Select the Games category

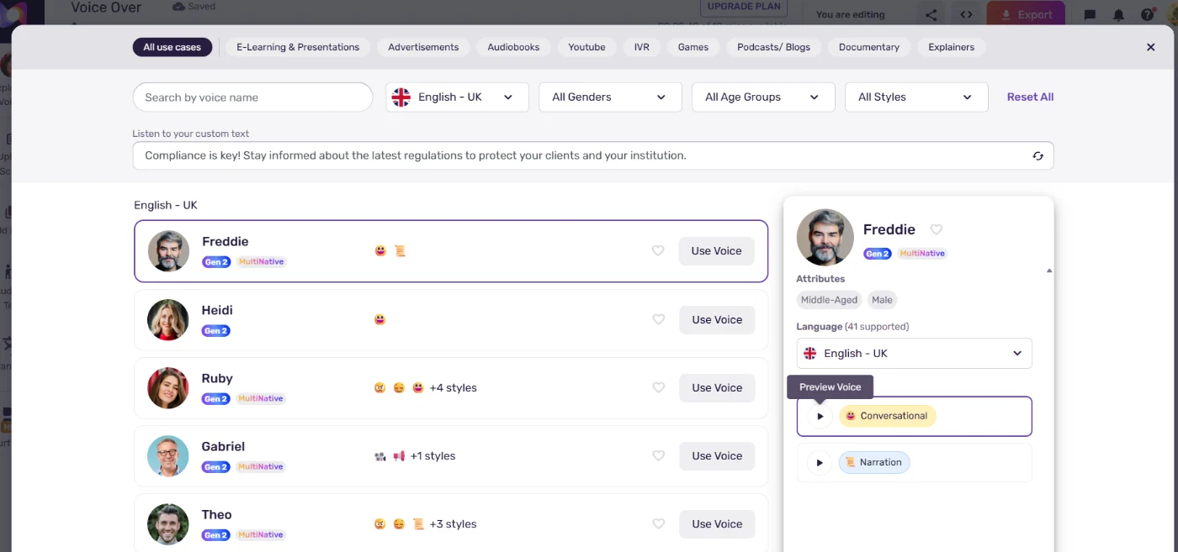click(693, 47)
